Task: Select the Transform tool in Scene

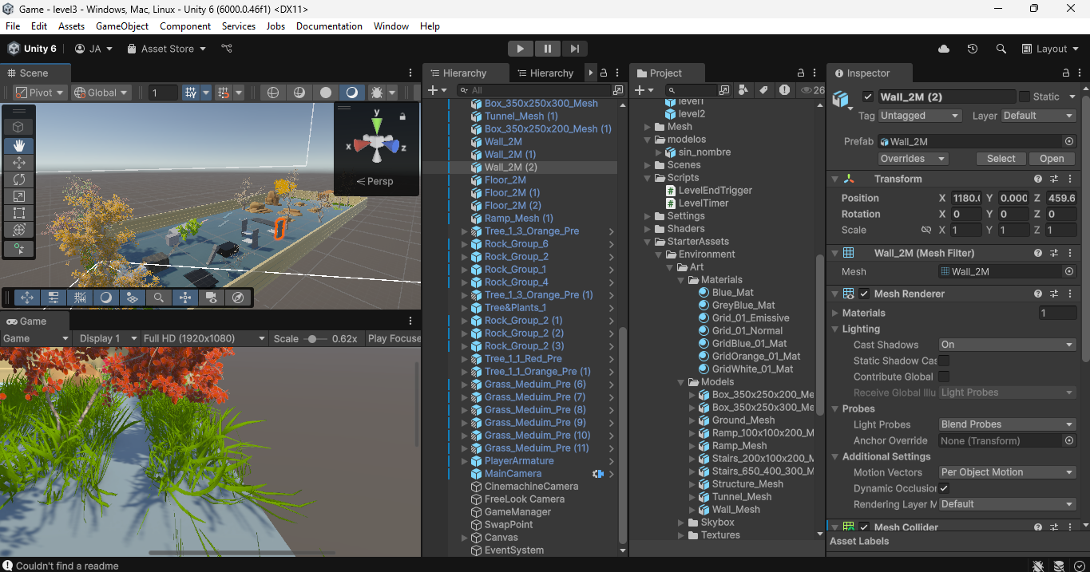Action: coord(19,230)
